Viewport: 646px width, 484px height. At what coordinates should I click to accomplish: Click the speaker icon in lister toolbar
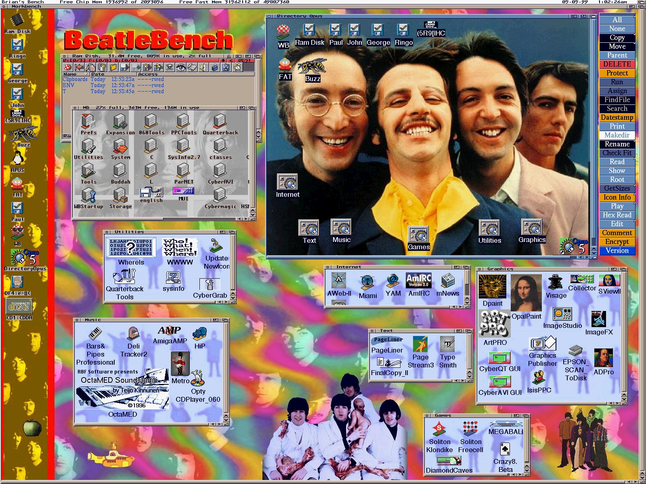pos(203,67)
